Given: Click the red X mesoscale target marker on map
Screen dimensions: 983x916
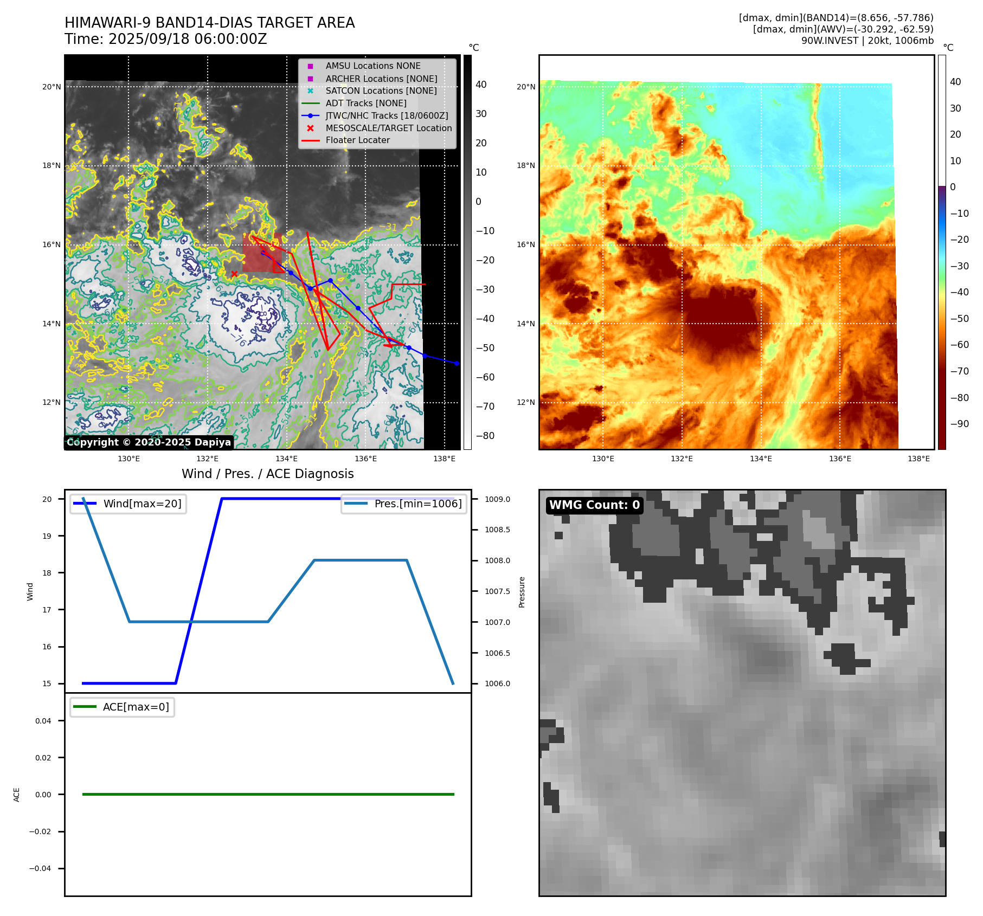Looking at the screenshot, I should click(x=234, y=274).
